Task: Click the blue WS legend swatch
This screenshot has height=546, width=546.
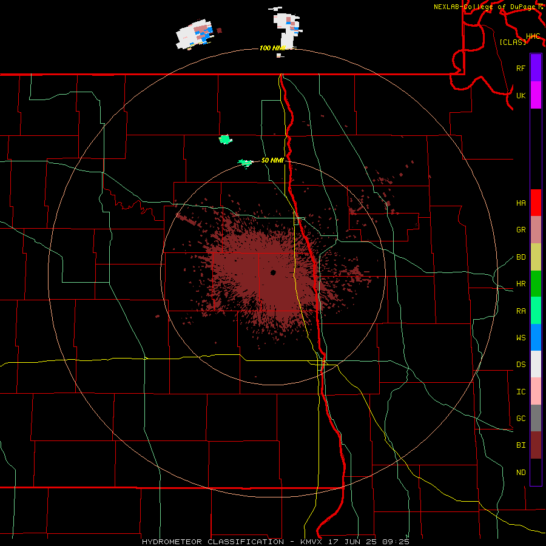Action: [x=536, y=337]
